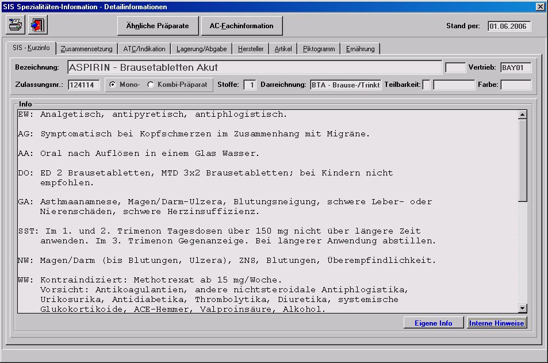Screen dimensions: 548x363
Task: Select the Mono-Präparat radio button
Action: [x=113, y=85]
